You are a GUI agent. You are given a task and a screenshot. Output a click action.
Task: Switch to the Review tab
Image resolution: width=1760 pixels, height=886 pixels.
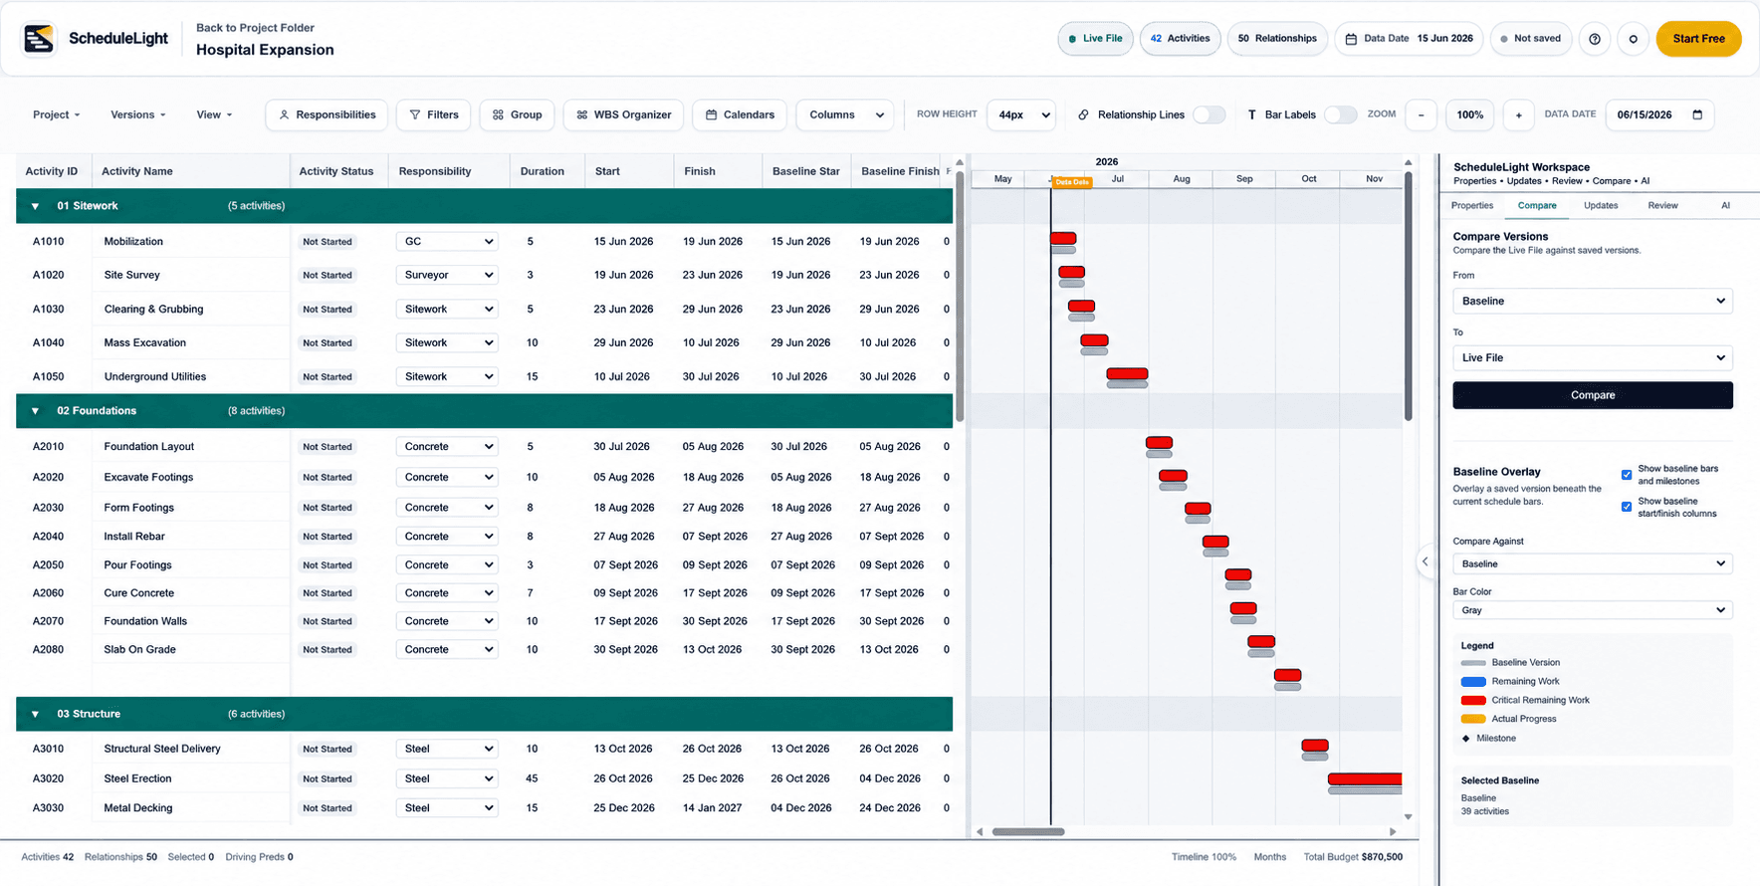pyautogui.click(x=1662, y=205)
